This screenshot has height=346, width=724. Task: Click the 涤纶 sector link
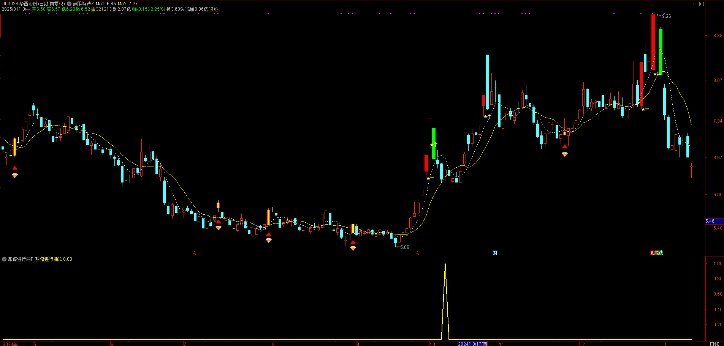tap(214, 9)
